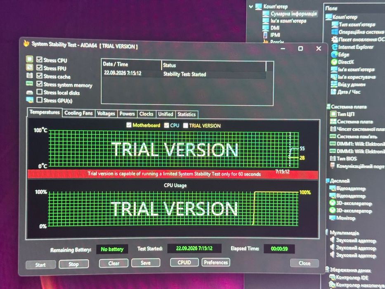The height and width of the screenshot is (289, 385).
Task: Click the first Звуковий адаптор speaker icon
Action: [x=332, y=239]
